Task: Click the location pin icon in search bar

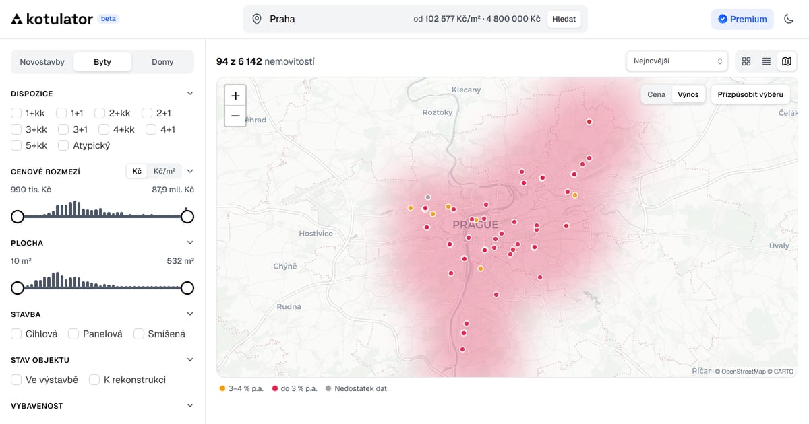Action: tap(257, 19)
